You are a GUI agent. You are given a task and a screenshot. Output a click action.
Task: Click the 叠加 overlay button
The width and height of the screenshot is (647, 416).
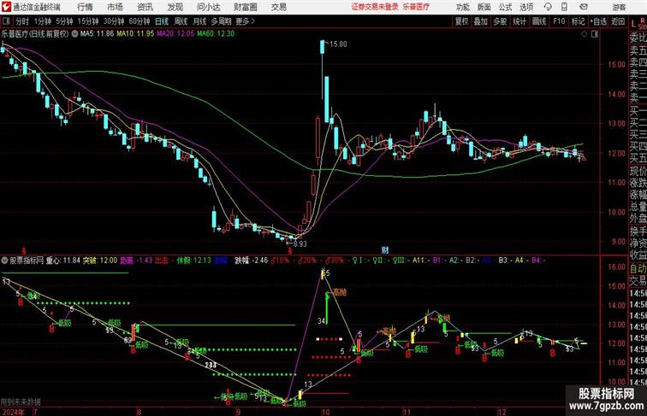(480, 21)
